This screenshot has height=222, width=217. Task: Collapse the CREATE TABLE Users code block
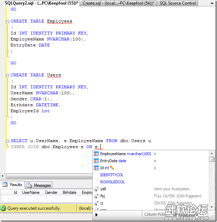click(x=7, y=75)
